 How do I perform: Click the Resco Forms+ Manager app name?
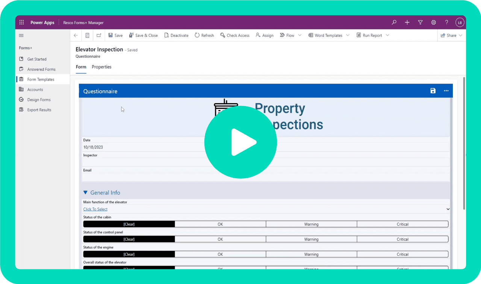(x=83, y=23)
